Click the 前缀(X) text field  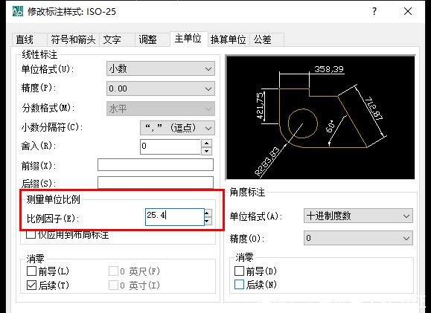156,165
